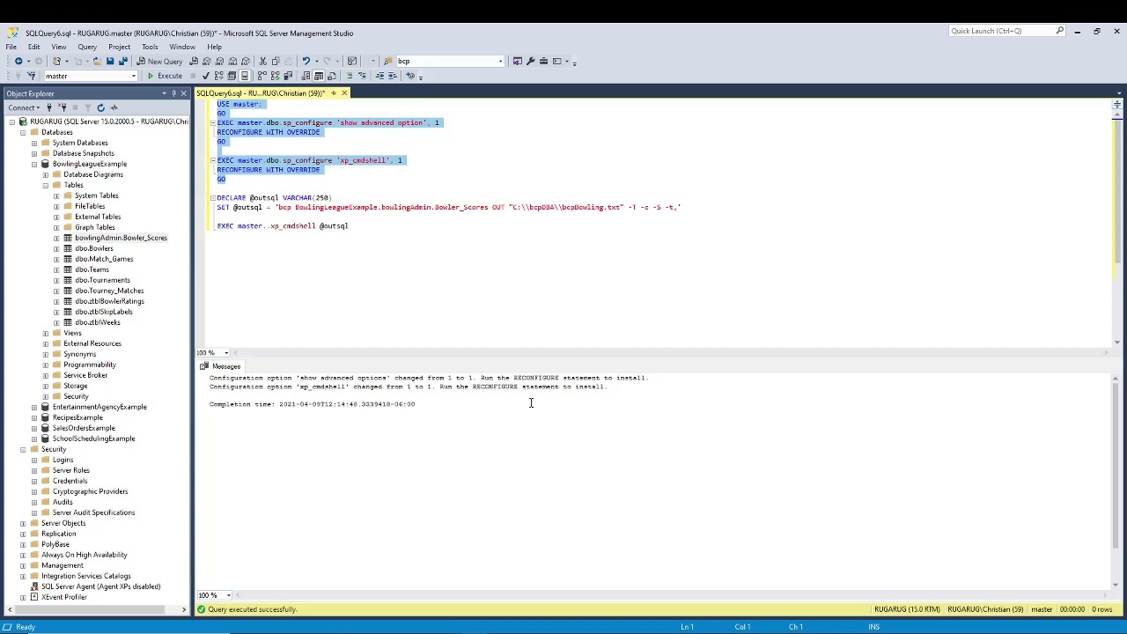Open the master database dropdown
1127x634 pixels.
[134, 76]
